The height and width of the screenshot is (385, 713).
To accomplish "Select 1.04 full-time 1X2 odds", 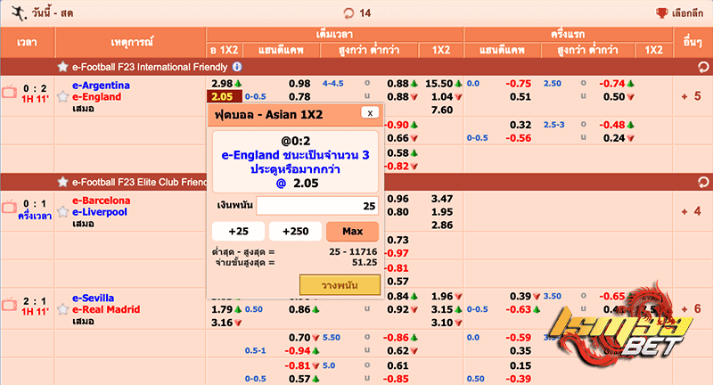I will point(442,97).
